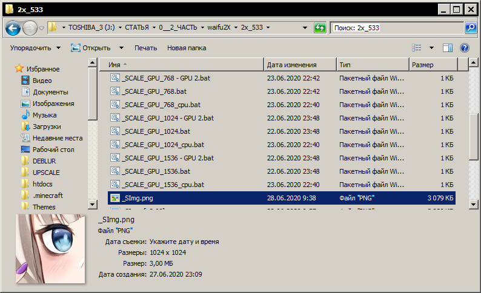Click the Печать toolbar button
This screenshot has height=293, width=481.
146,48
